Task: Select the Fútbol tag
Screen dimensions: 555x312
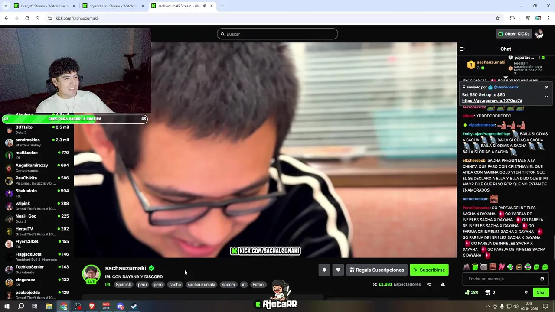Action: click(258, 285)
